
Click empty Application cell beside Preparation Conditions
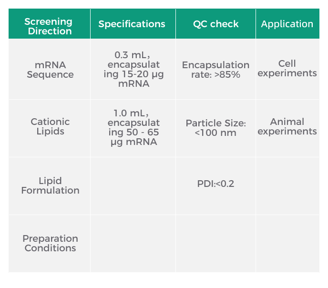coord(287,244)
